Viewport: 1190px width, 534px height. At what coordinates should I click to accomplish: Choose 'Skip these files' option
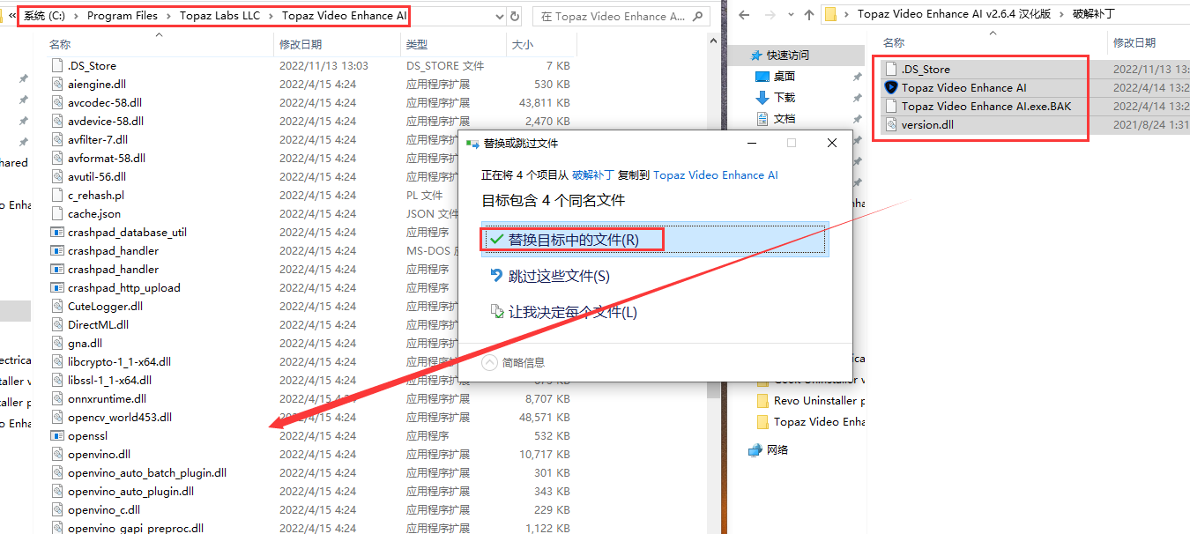559,276
